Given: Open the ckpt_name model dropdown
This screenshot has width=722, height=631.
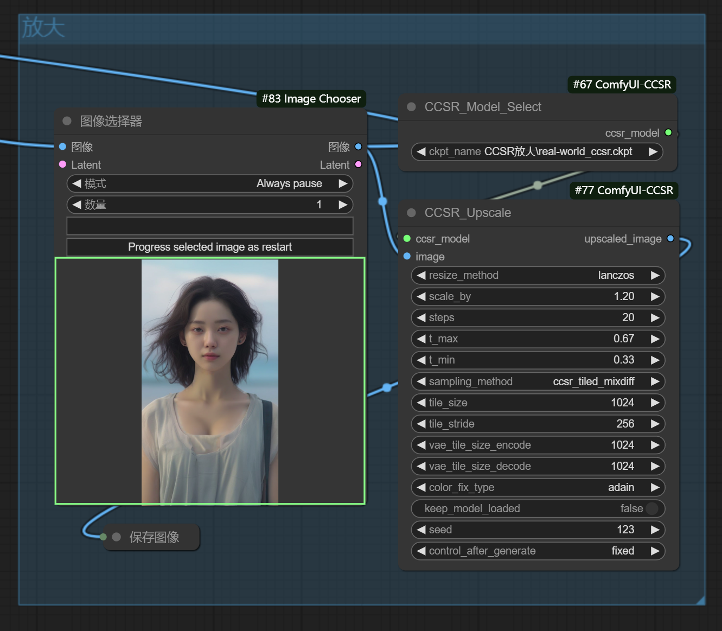Looking at the screenshot, I should [537, 151].
